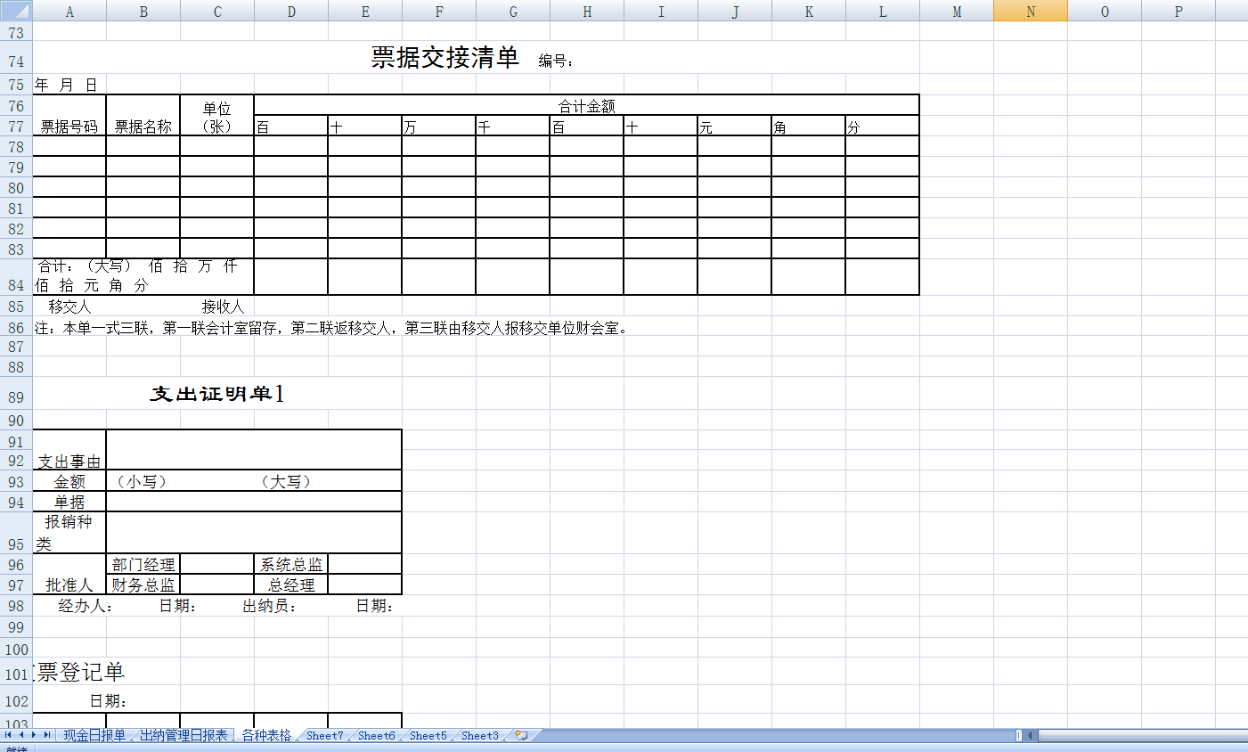This screenshot has width=1248, height=752.
Task: Click the 年 月 日 date cell
Action: pos(66,85)
